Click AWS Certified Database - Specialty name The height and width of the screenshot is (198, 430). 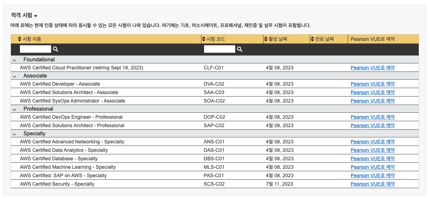tap(59, 159)
